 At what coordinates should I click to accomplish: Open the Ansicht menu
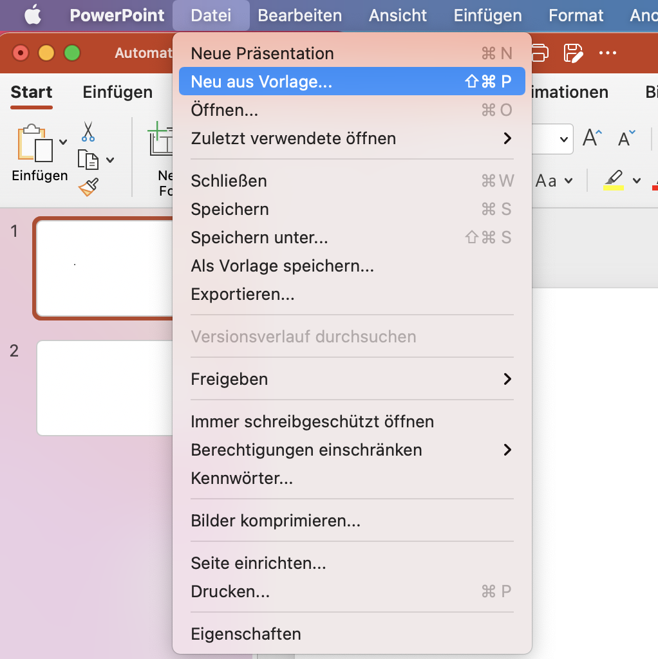tap(397, 15)
